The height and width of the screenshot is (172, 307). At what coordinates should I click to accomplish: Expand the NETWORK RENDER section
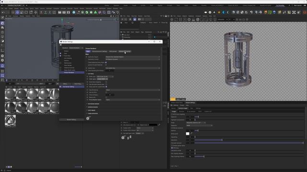[94, 104]
